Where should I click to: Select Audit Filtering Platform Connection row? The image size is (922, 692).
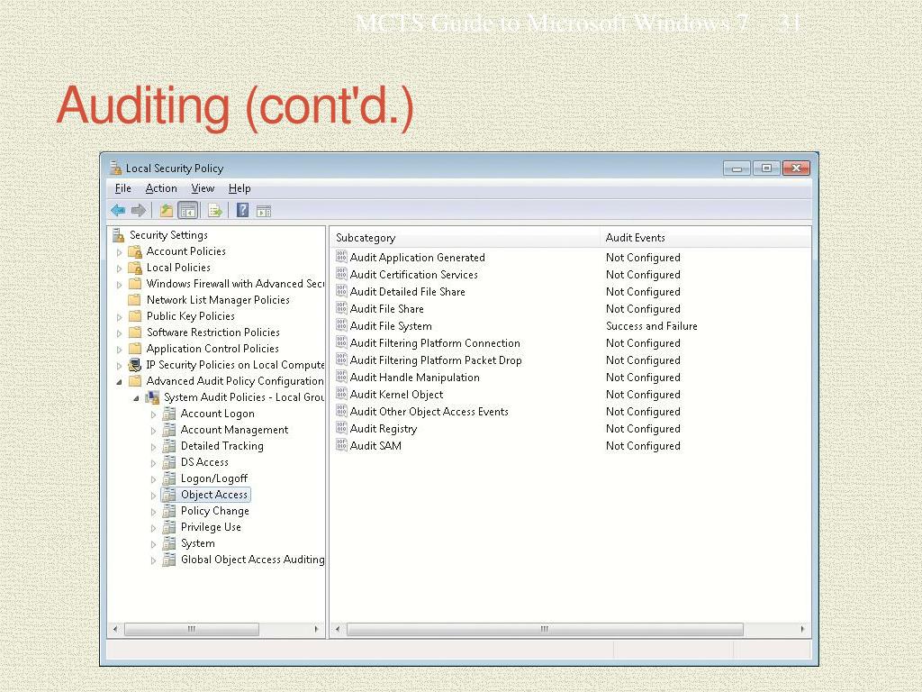tap(435, 343)
